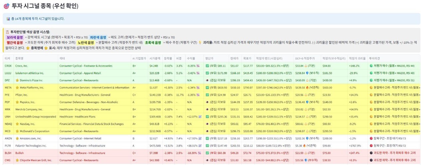
Task: Click the +1767.9% gap value
Action: 355,146
